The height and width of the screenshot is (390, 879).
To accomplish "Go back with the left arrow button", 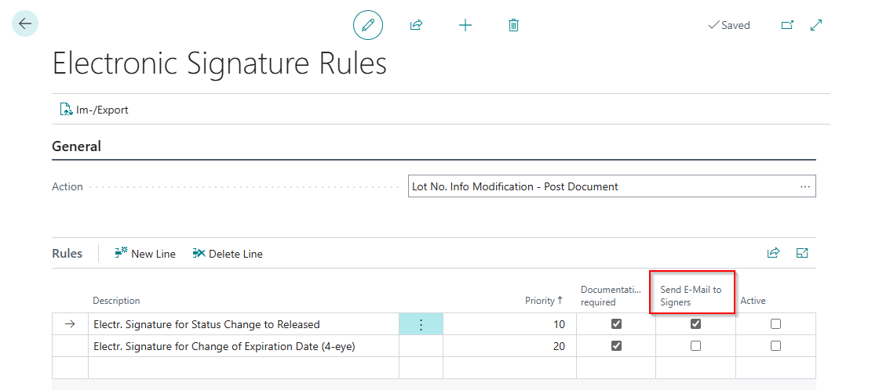I will pos(24,23).
